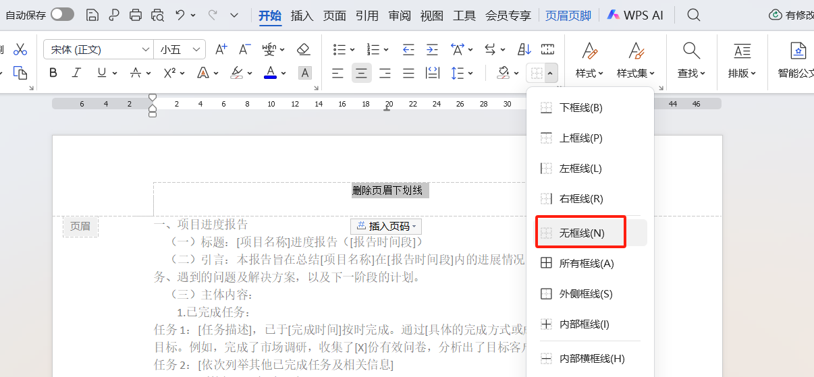Viewport: 814px width, 377px height.
Task: Open the 工具 tab
Action: tap(464, 15)
